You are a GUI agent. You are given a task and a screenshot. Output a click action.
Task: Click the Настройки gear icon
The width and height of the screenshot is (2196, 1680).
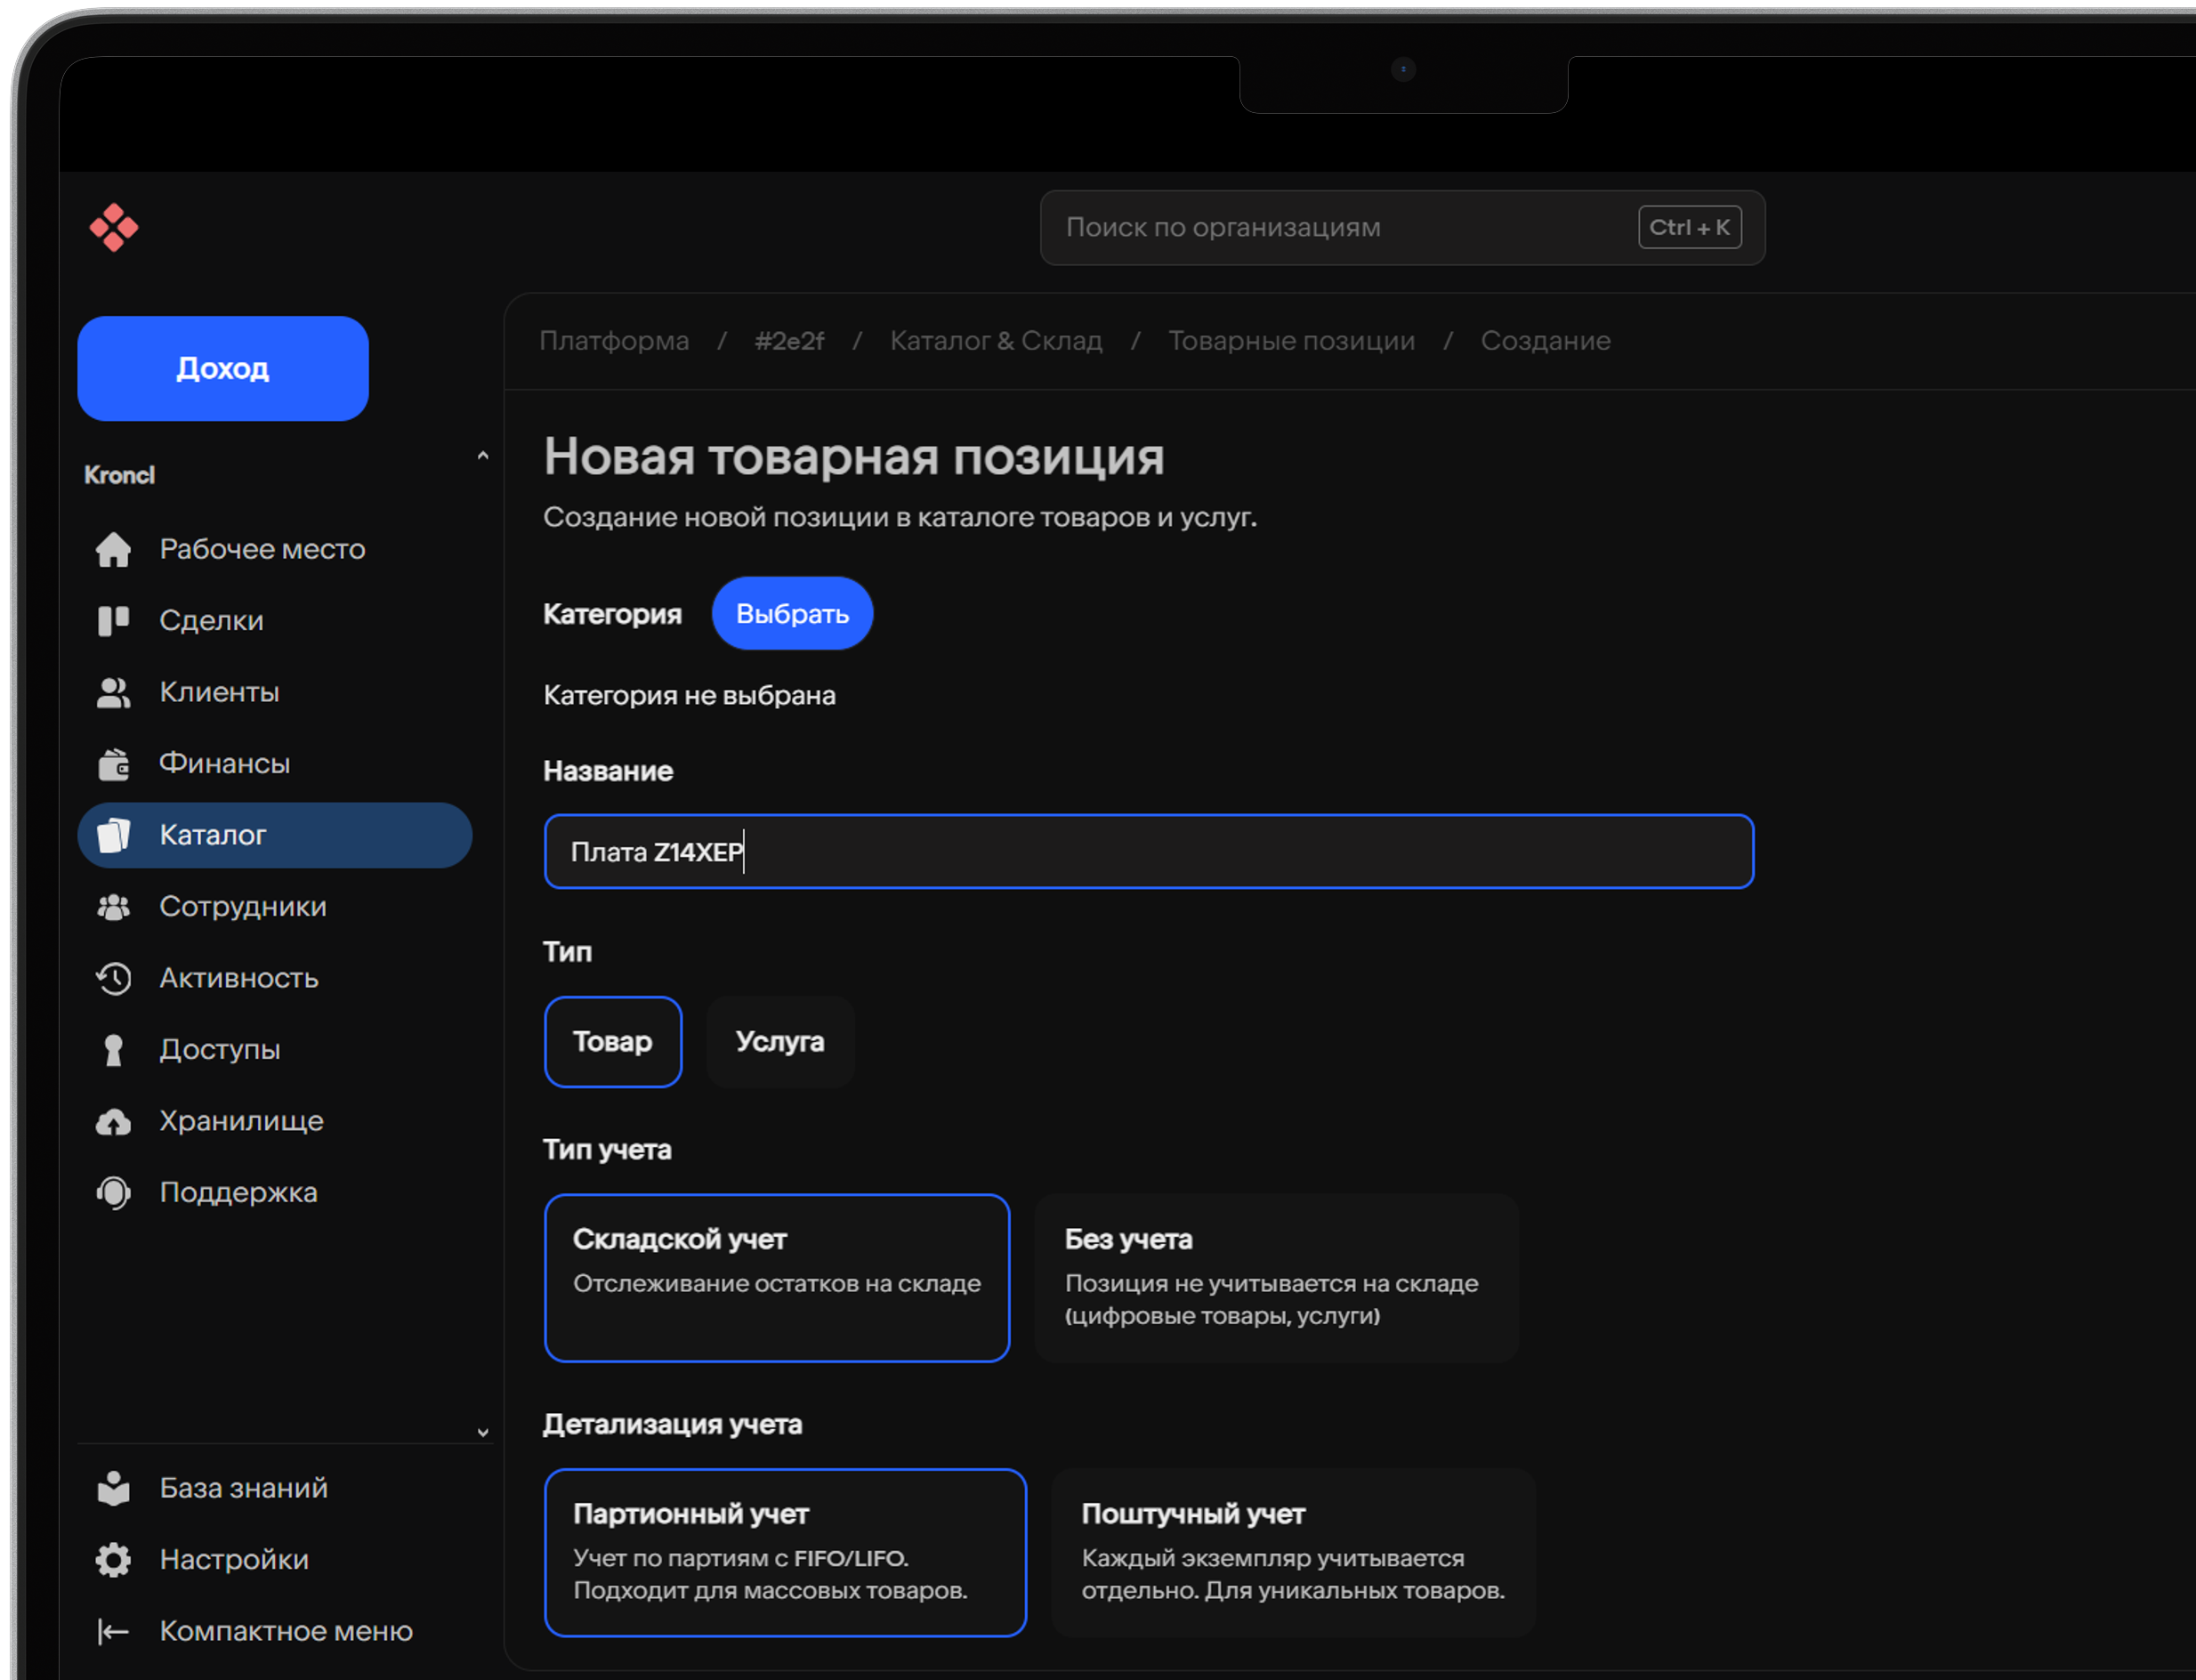click(114, 1560)
